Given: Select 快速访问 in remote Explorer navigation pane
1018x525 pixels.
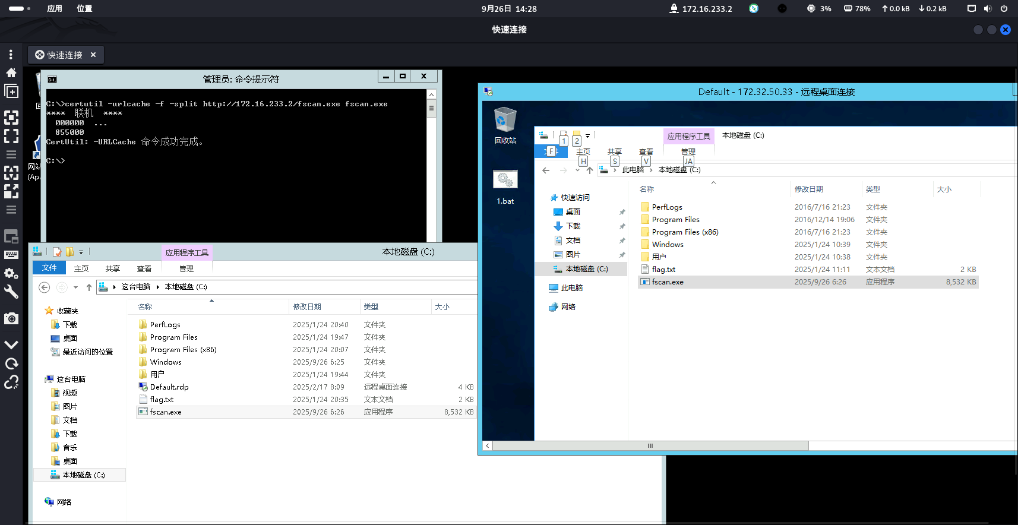Looking at the screenshot, I should pos(570,197).
